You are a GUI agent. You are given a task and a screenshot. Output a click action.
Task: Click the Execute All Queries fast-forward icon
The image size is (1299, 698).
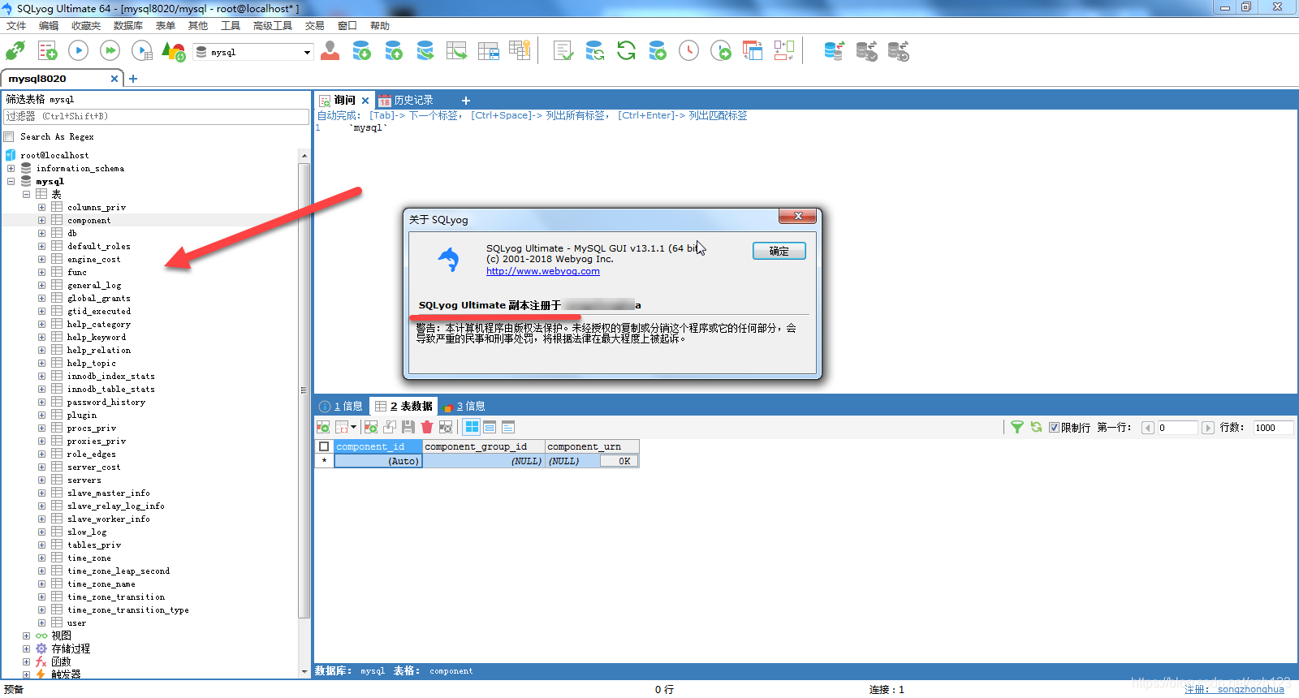(110, 51)
